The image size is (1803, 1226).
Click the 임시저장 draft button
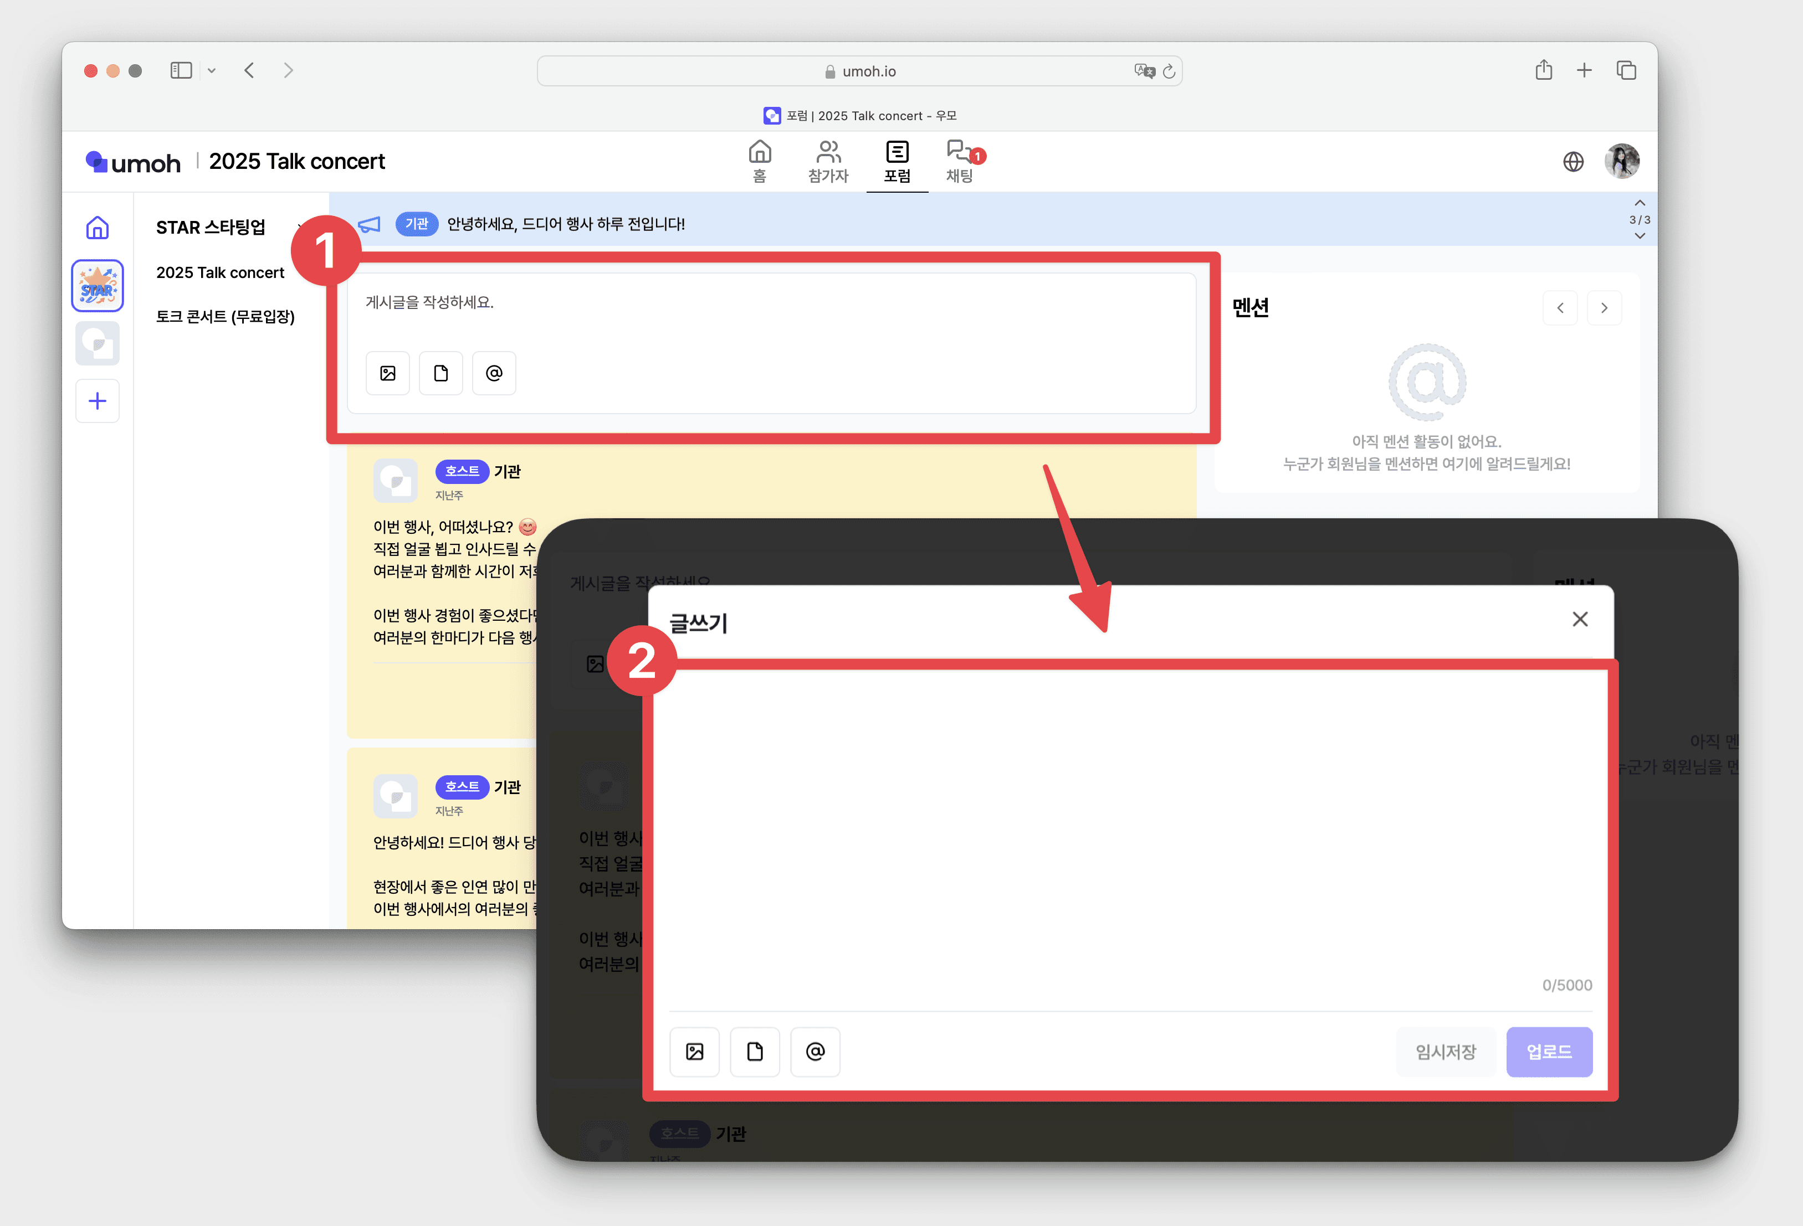(x=1446, y=1052)
